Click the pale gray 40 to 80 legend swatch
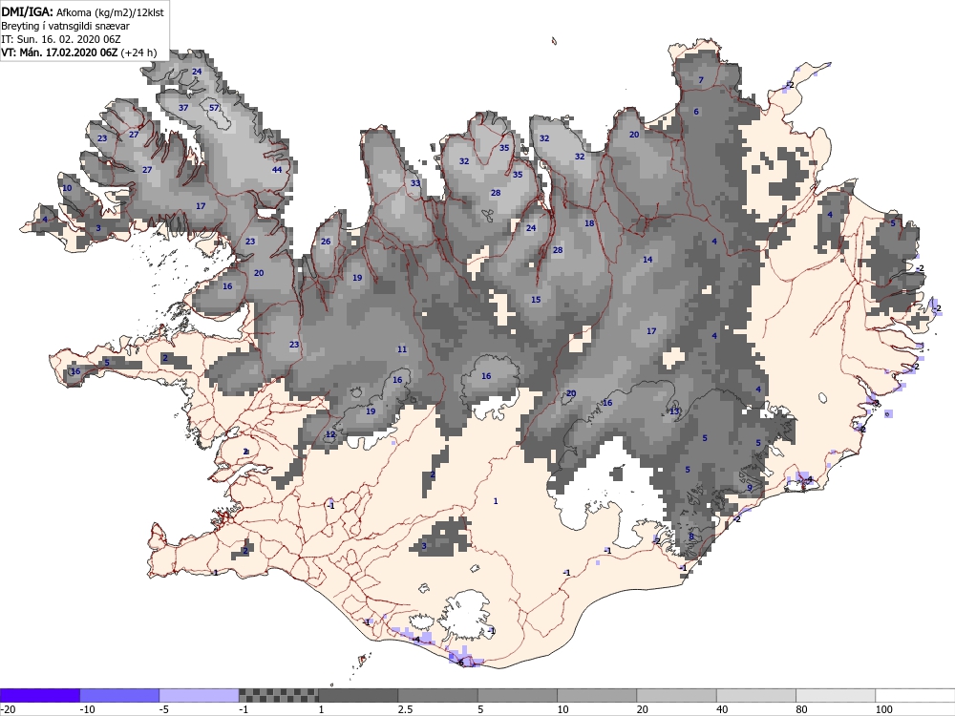Image resolution: width=955 pixels, height=716 pixels. coord(755,695)
